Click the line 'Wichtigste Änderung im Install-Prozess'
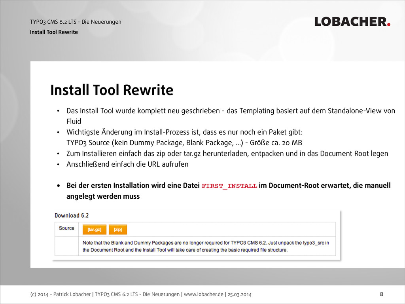The height and width of the screenshot is (304, 405). [x=184, y=132]
